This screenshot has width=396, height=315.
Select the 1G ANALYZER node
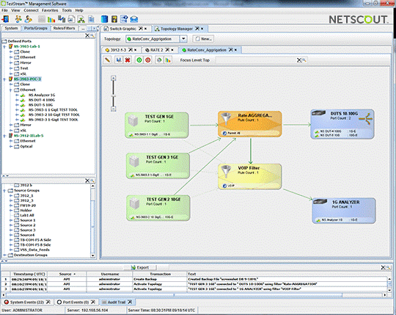click(344, 211)
